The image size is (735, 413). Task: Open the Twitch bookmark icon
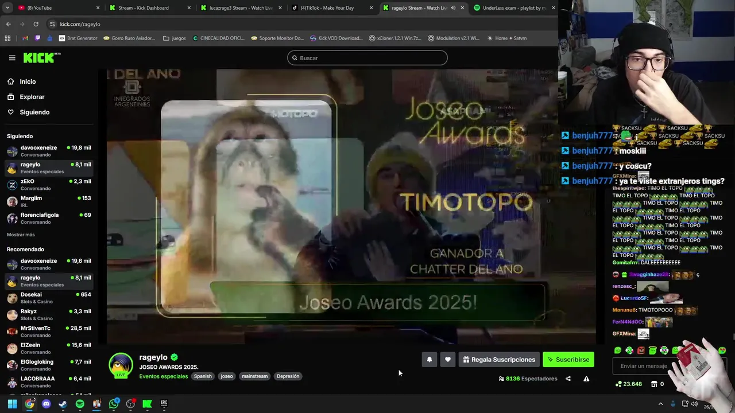[38, 38]
